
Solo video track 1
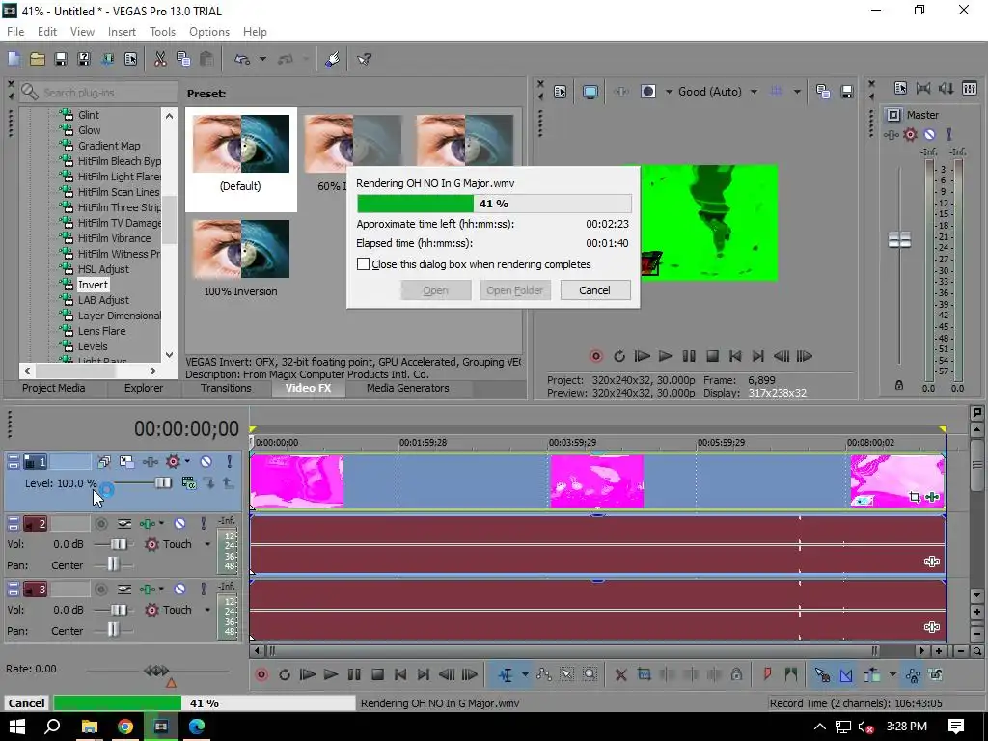(x=230, y=462)
